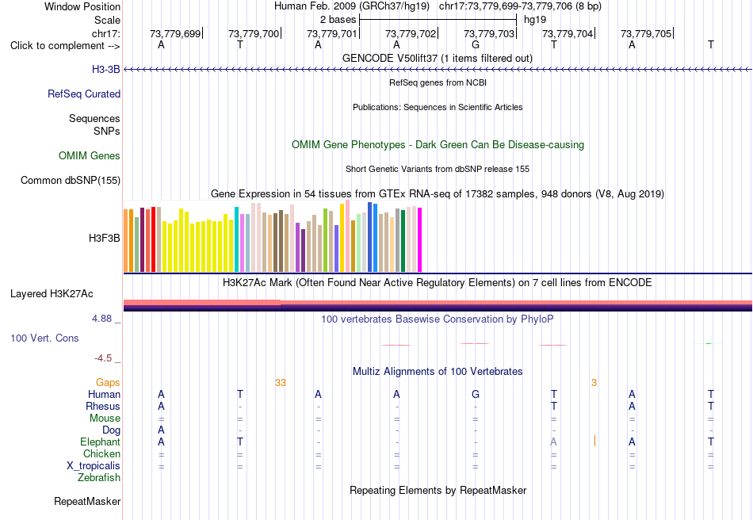This screenshot has width=753, height=520.
Task: Click the H3F3B GTEx label
Action: pyautogui.click(x=104, y=238)
